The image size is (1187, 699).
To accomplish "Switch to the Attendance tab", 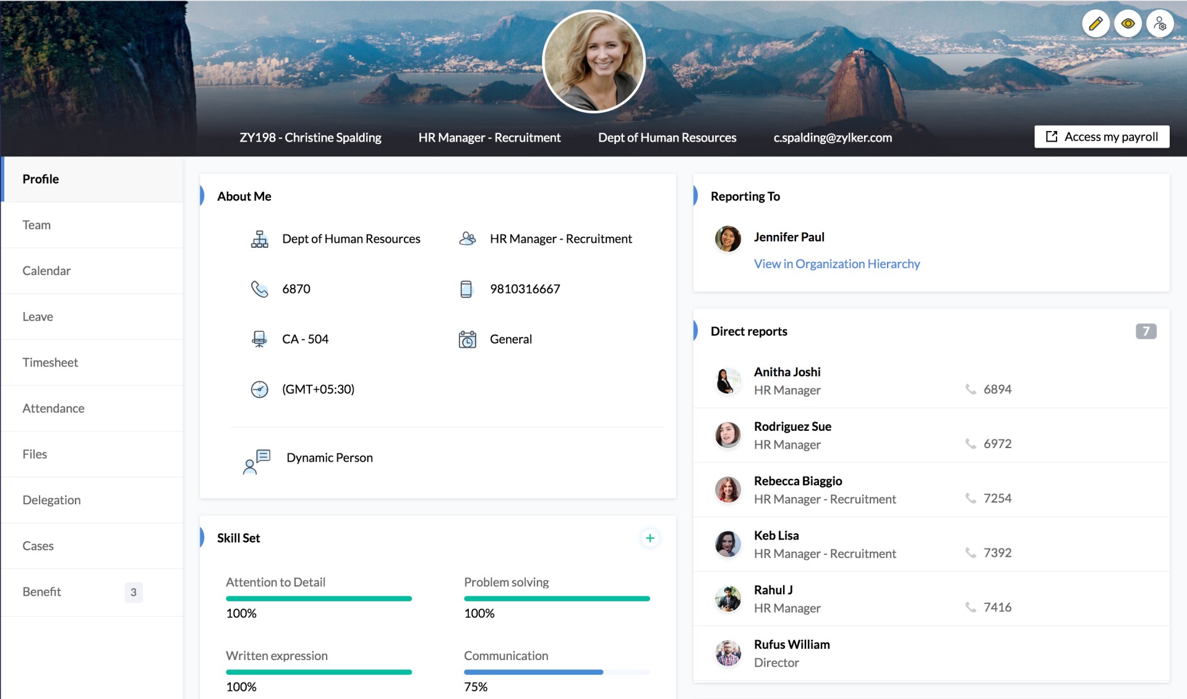I will 53,409.
